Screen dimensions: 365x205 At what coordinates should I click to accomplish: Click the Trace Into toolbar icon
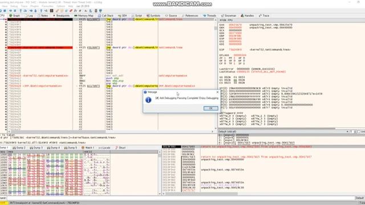point(31,11)
